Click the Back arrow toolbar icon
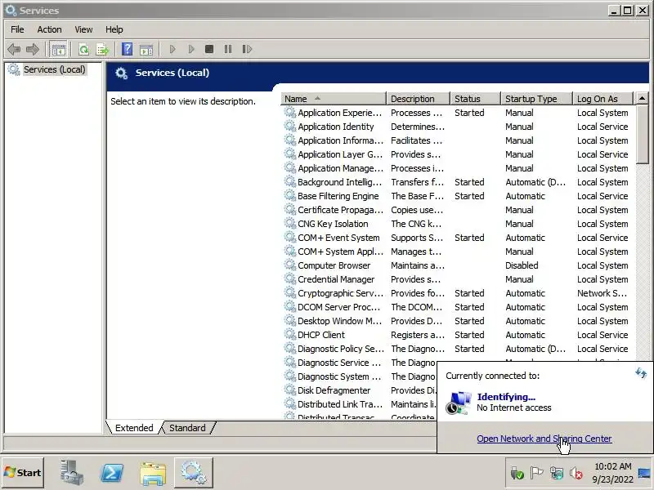 pos(14,49)
